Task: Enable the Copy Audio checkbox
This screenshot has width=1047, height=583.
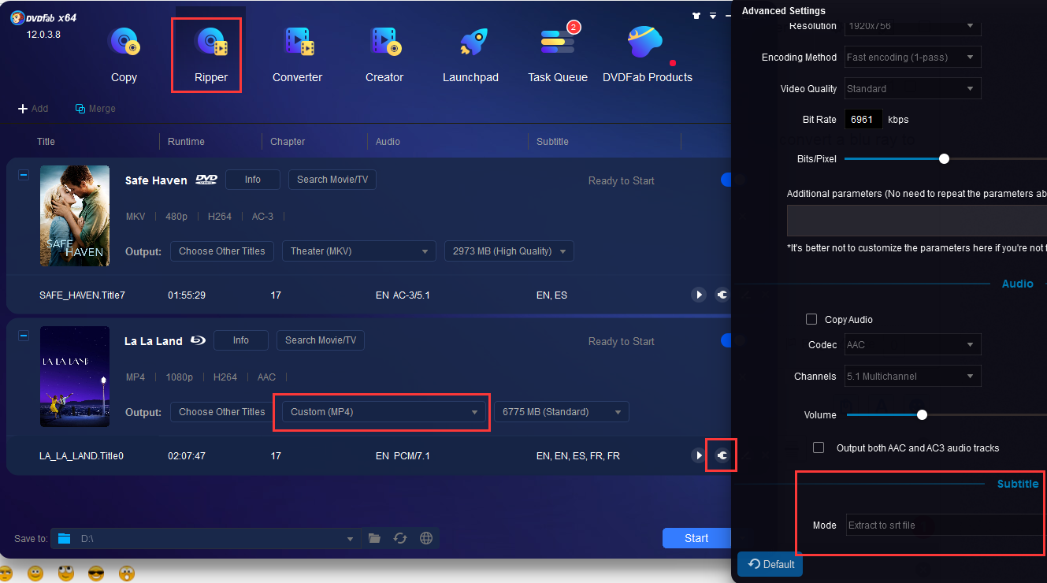Action: pos(811,319)
